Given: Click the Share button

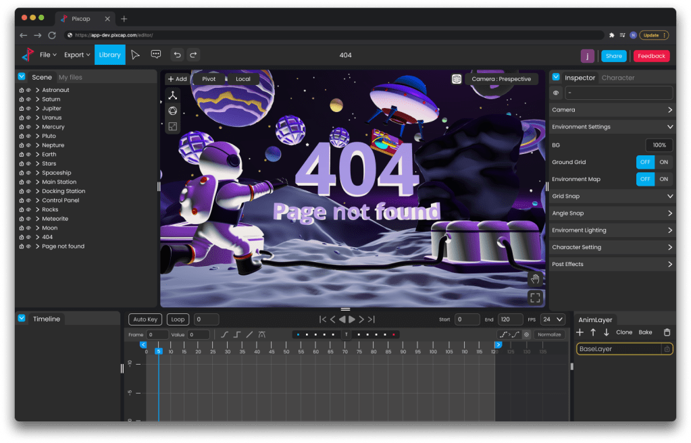Looking at the screenshot, I should click(613, 56).
